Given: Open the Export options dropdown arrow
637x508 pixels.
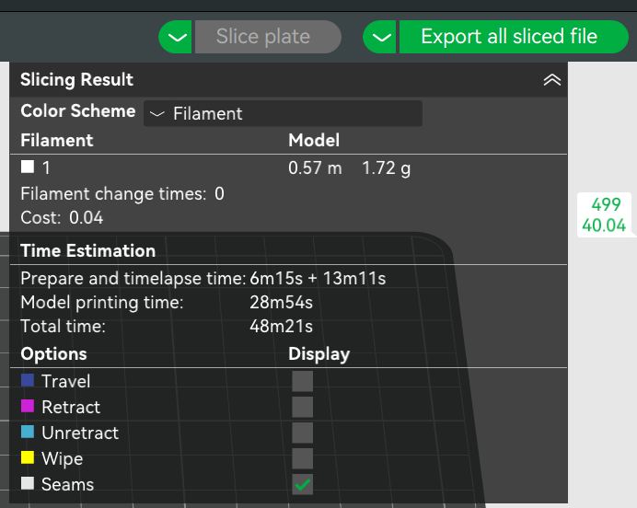Looking at the screenshot, I should click(x=381, y=38).
